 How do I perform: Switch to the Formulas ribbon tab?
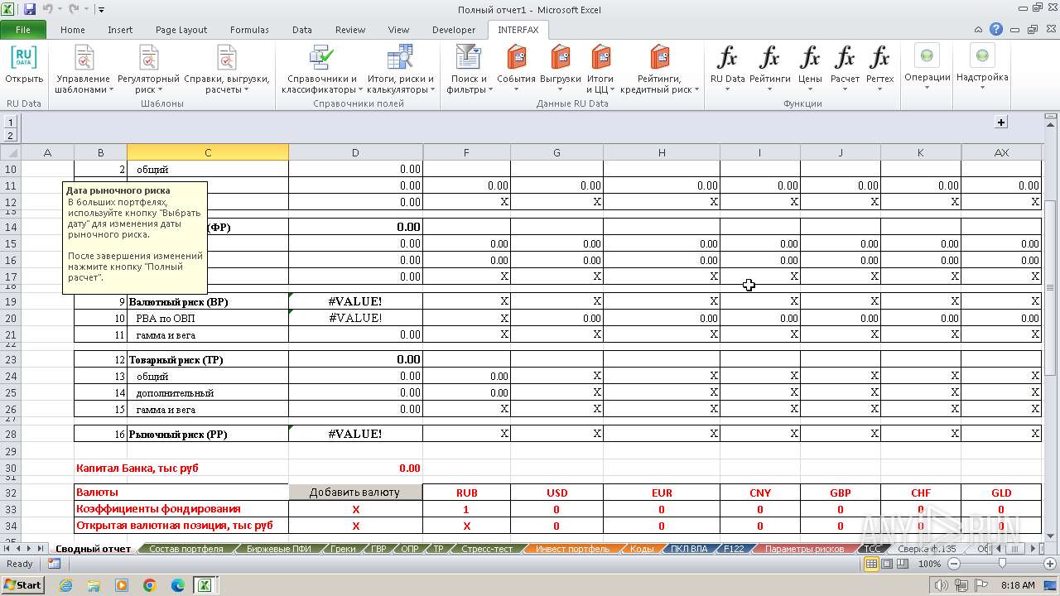tap(249, 30)
